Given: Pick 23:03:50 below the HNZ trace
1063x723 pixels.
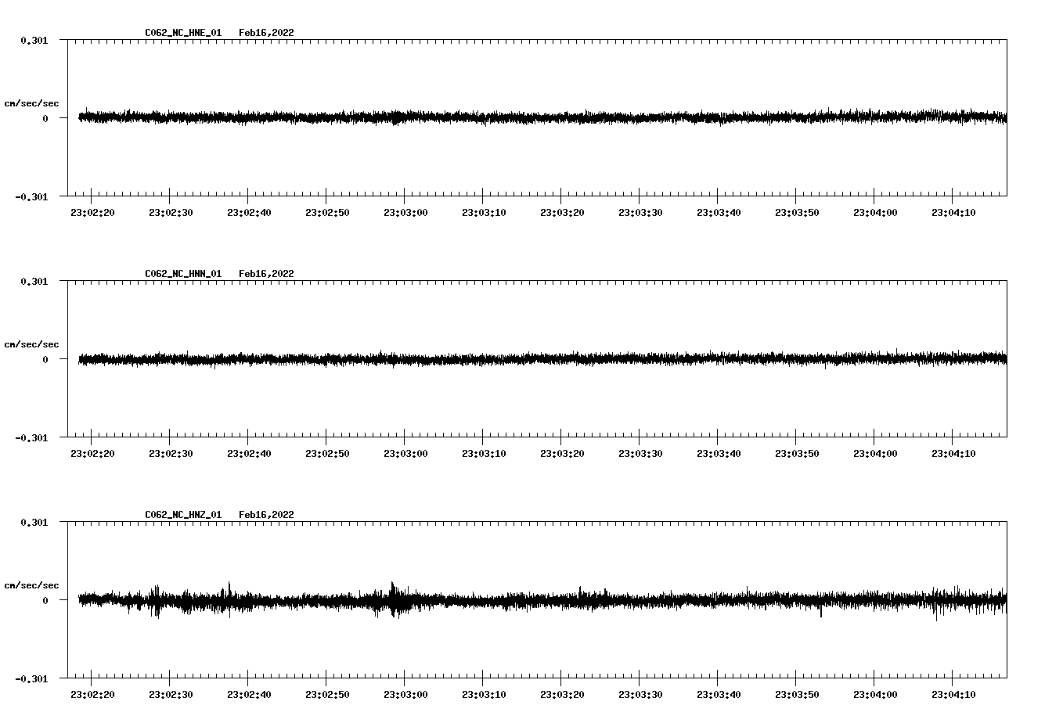Looking at the screenshot, I should click(797, 694).
